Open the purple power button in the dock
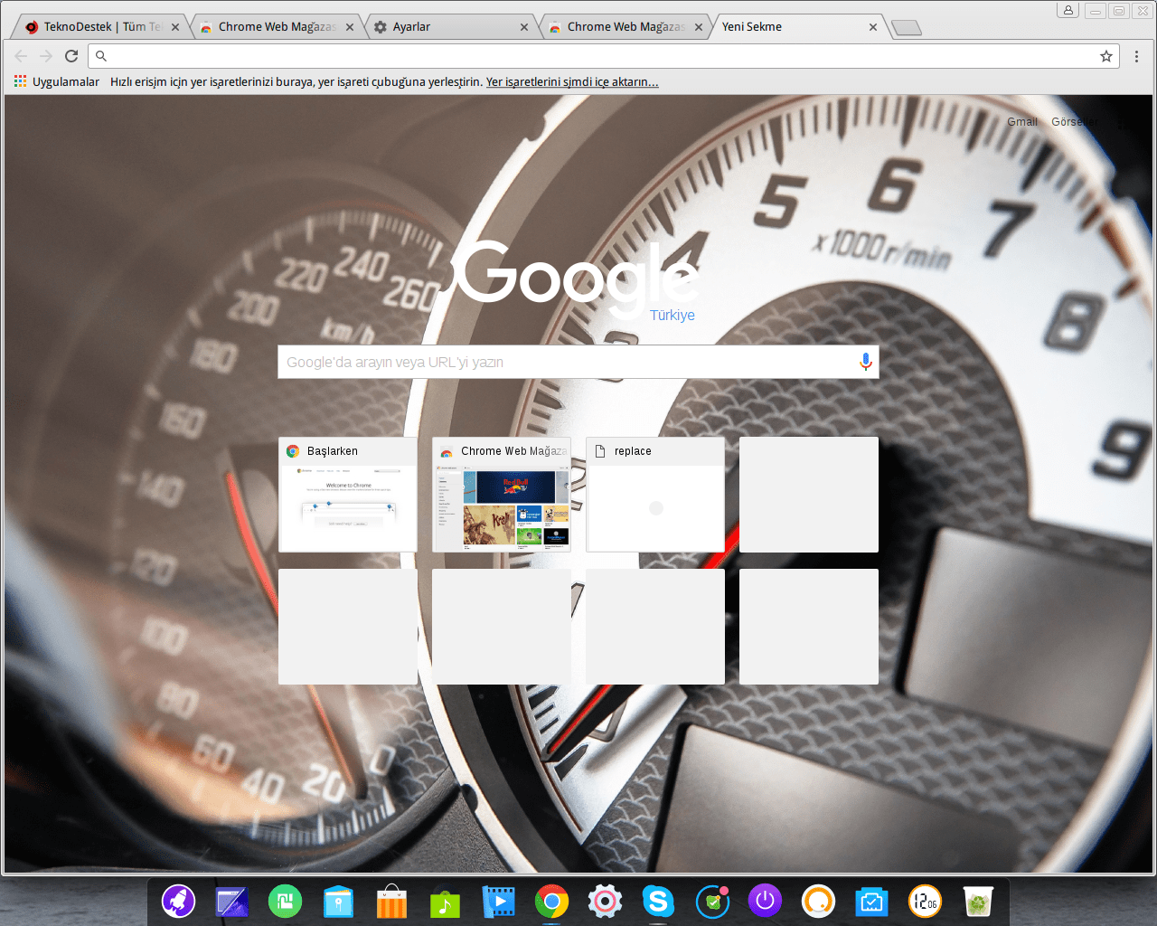Screen dimensions: 1157x926 pyautogui.click(x=765, y=901)
